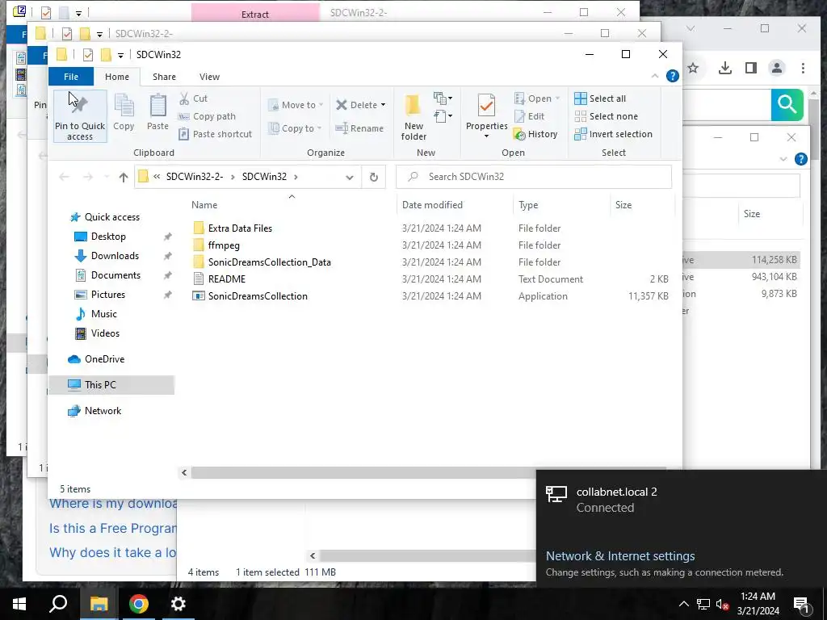Go up one folder level arrow
The height and width of the screenshot is (620, 827).
coord(124,177)
